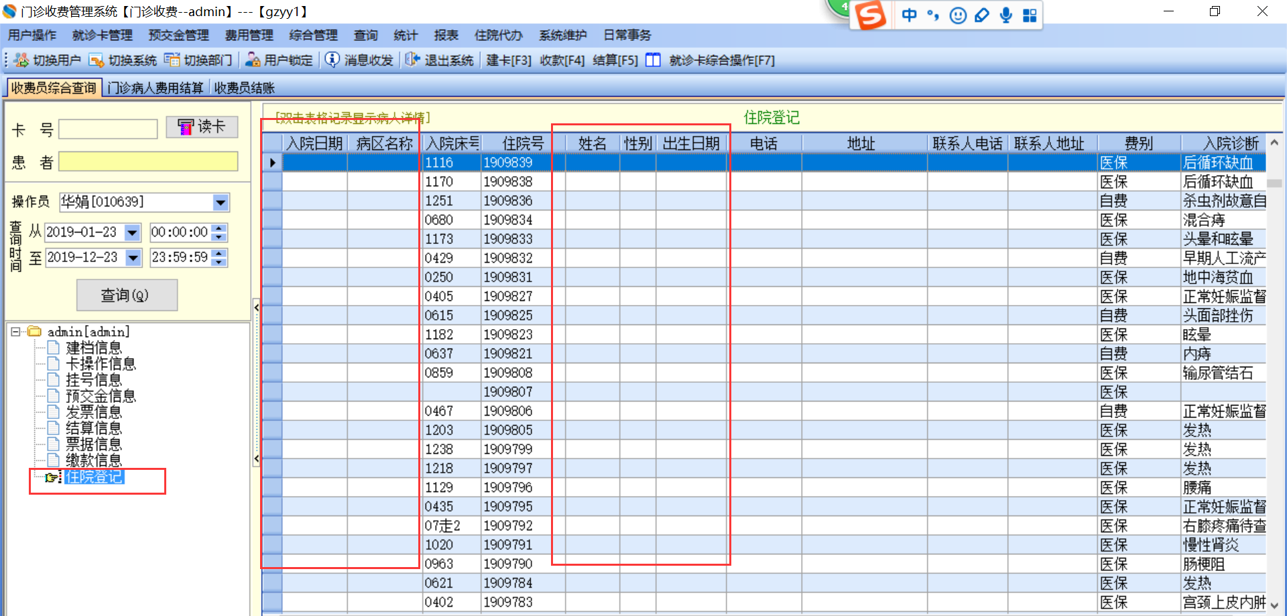Viewport: 1287px width, 616px height.
Task: Select row with bed number 1251
Action: pyautogui.click(x=763, y=200)
